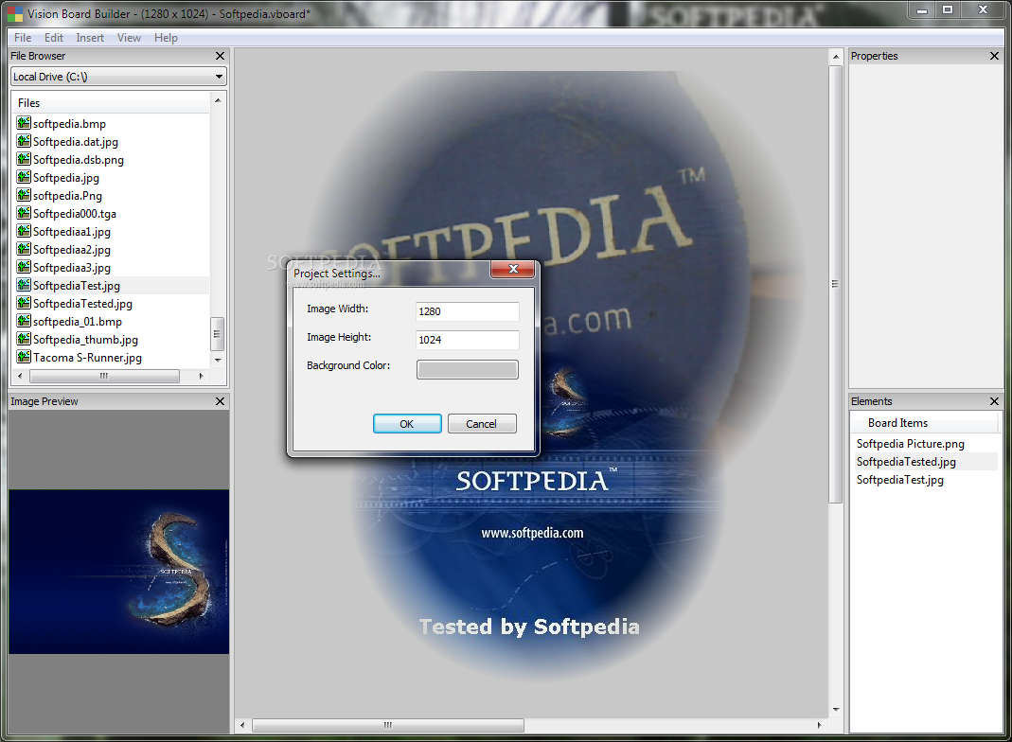The image size is (1012, 742).
Task: Click file list scroll right arrow
Action: 202,376
